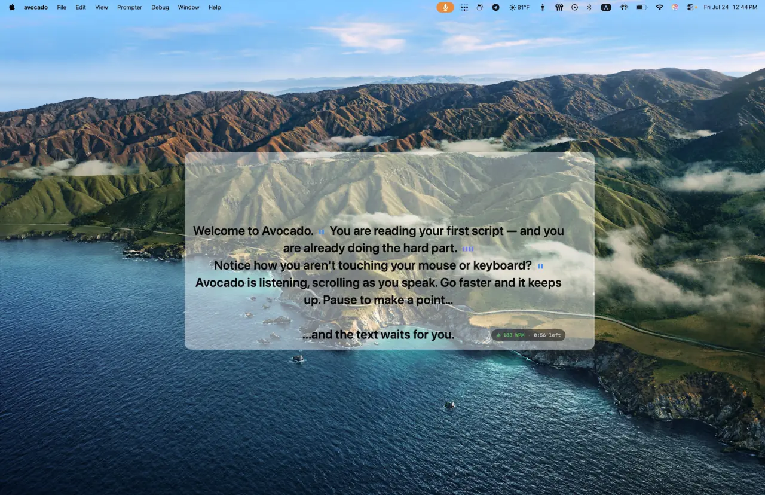This screenshot has width=765, height=495.
Task: Click the dotted grid menu bar icon
Action: 464,7
